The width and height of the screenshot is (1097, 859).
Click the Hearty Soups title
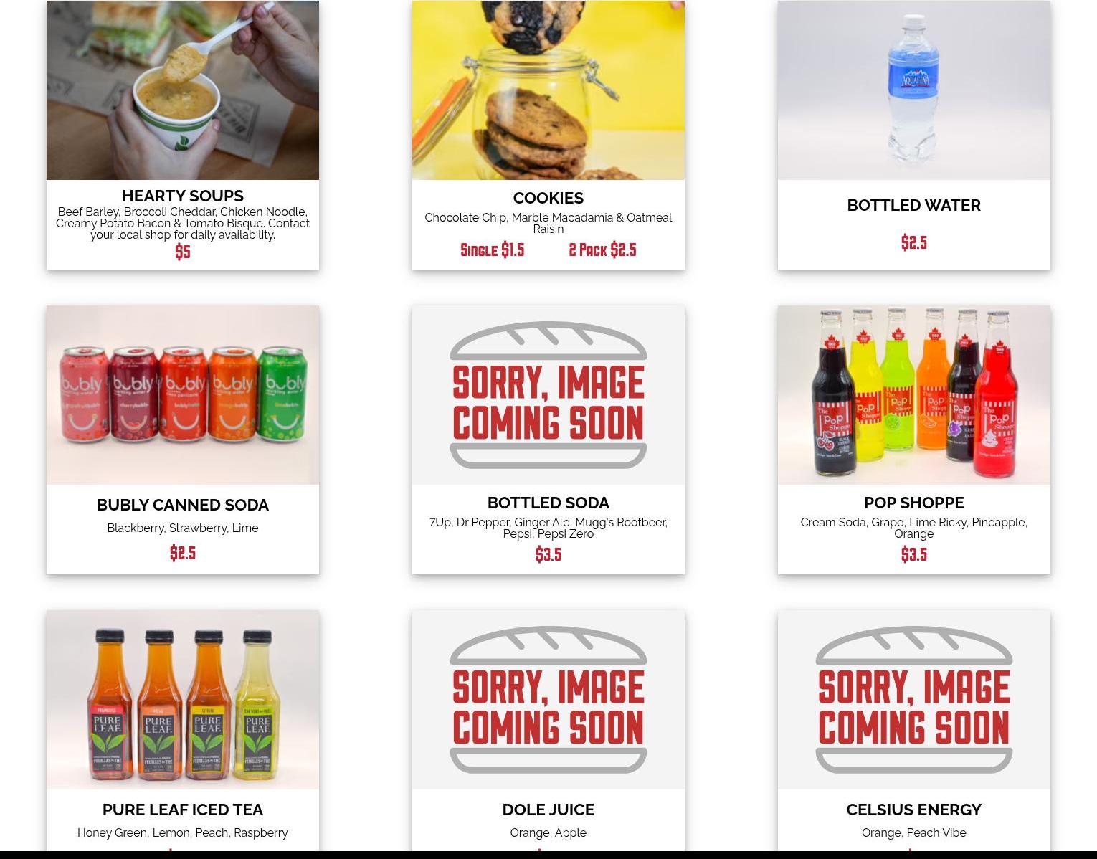[183, 196]
